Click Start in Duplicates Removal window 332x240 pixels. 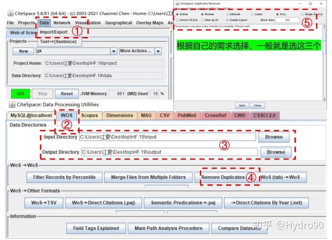point(242,105)
